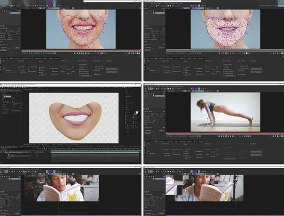Viewport: 284px width, 216px height.
Task: Go to first frame in closed-lips mesh window
Action: point(219,53)
